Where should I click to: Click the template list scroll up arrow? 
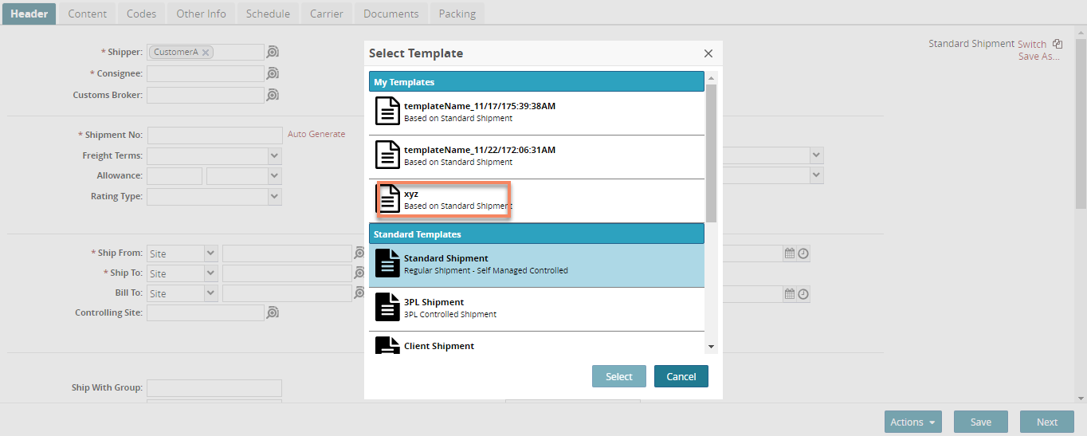click(x=711, y=77)
